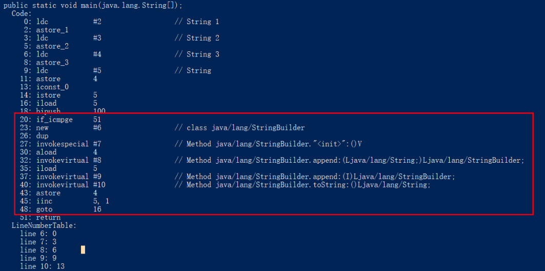Click the iconst_0 instruction at offset 13
This screenshot has width=545, height=271.
[52, 87]
